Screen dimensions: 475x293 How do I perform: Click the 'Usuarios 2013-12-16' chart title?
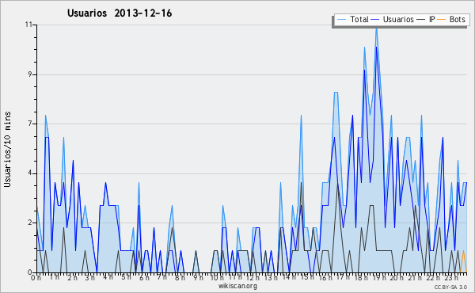(120, 13)
